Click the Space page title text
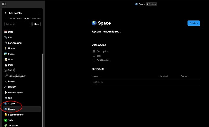Screen dimensions: 209x127 (x=104, y=23)
